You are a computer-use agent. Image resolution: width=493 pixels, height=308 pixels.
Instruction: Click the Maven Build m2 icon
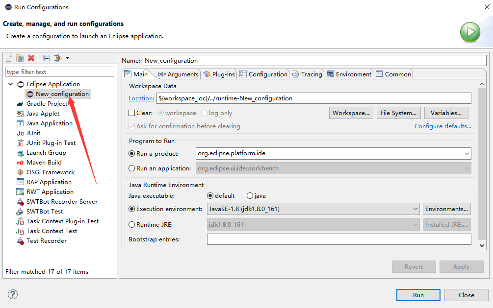pyautogui.click(x=20, y=163)
